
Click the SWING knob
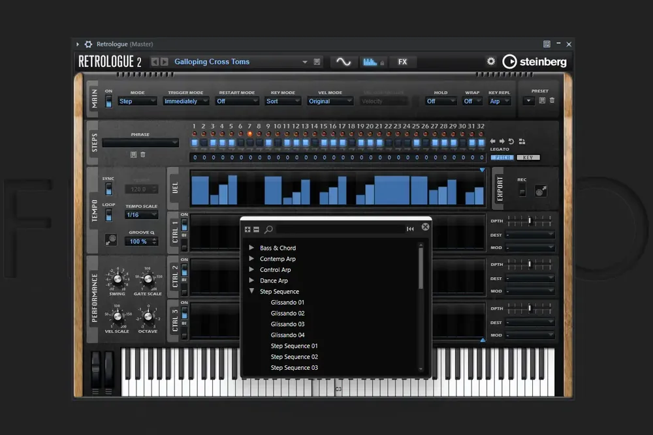(x=118, y=279)
